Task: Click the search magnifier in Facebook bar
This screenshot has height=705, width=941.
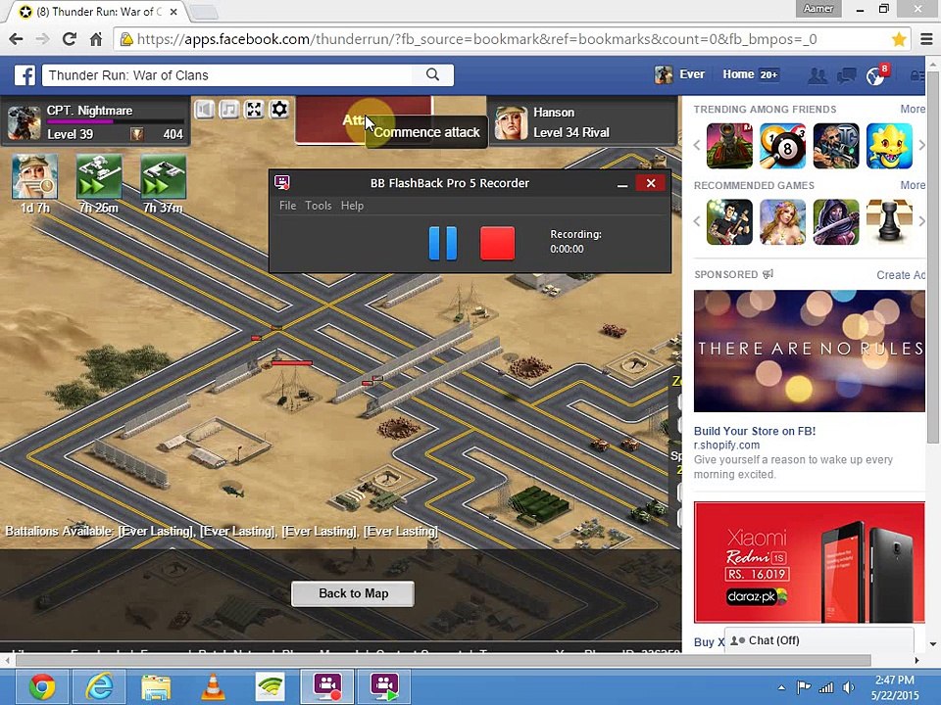Action: 432,75
